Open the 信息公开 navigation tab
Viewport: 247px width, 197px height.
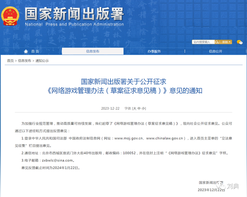point(216,51)
